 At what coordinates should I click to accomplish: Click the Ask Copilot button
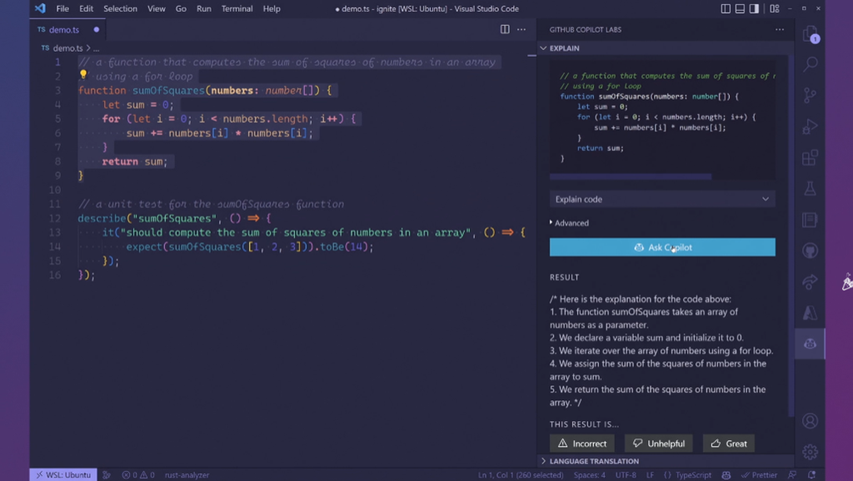click(x=662, y=247)
